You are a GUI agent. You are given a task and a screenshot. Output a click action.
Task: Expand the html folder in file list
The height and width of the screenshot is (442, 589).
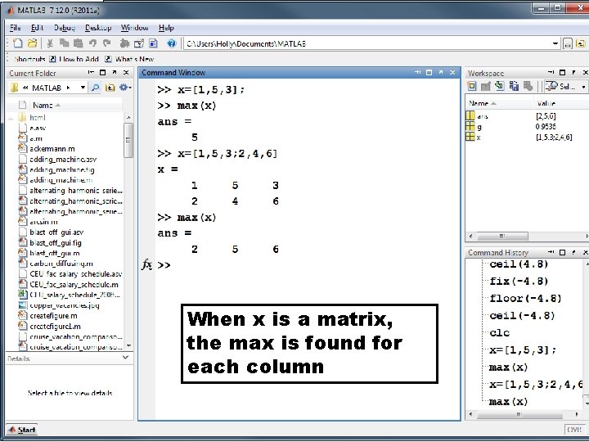pyautogui.click(x=11, y=118)
